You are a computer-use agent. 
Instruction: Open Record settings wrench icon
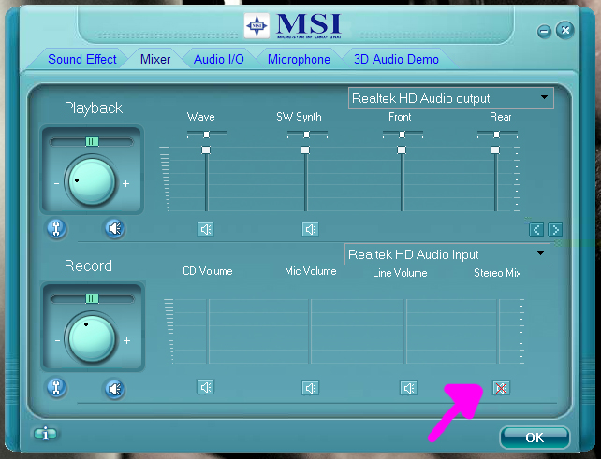56,387
